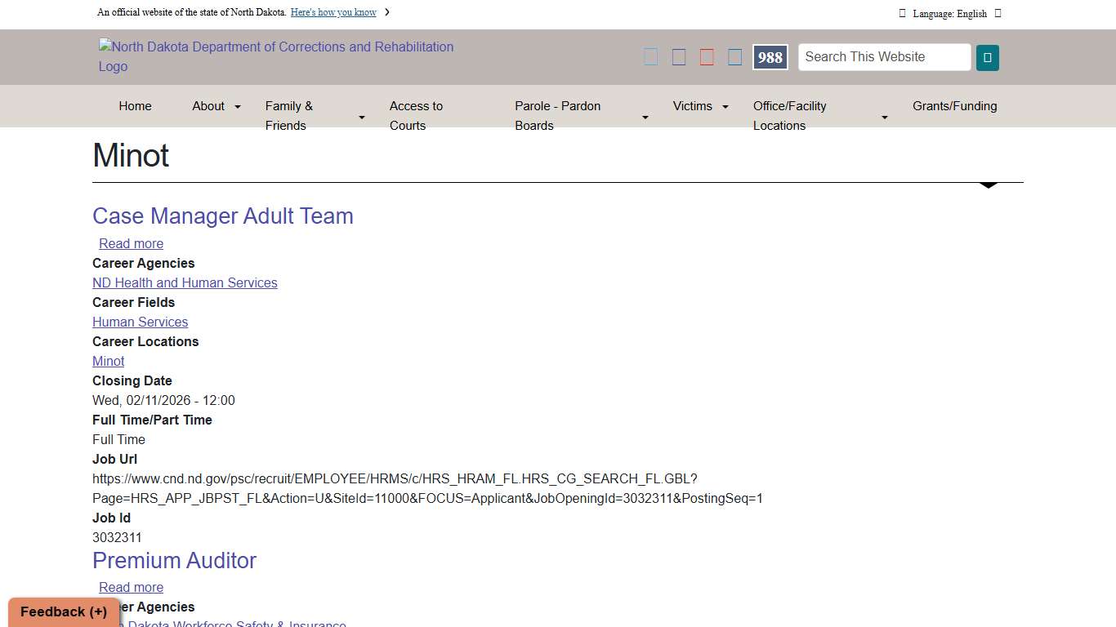Click the ND Health and Human Services link
1116x627 pixels.
pos(185,282)
